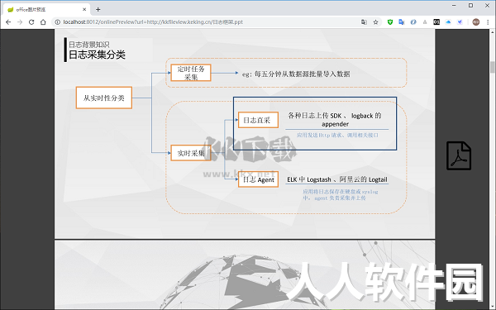Open the blue bird extension icon
Image resolution: width=496 pixels, height=310 pixels.
pos(460,22)
